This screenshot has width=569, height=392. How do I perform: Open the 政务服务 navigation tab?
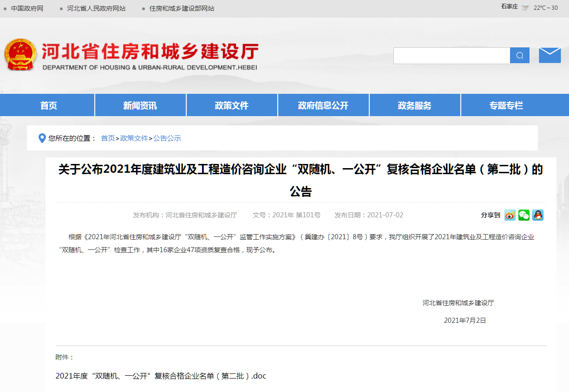pos(414,105)
